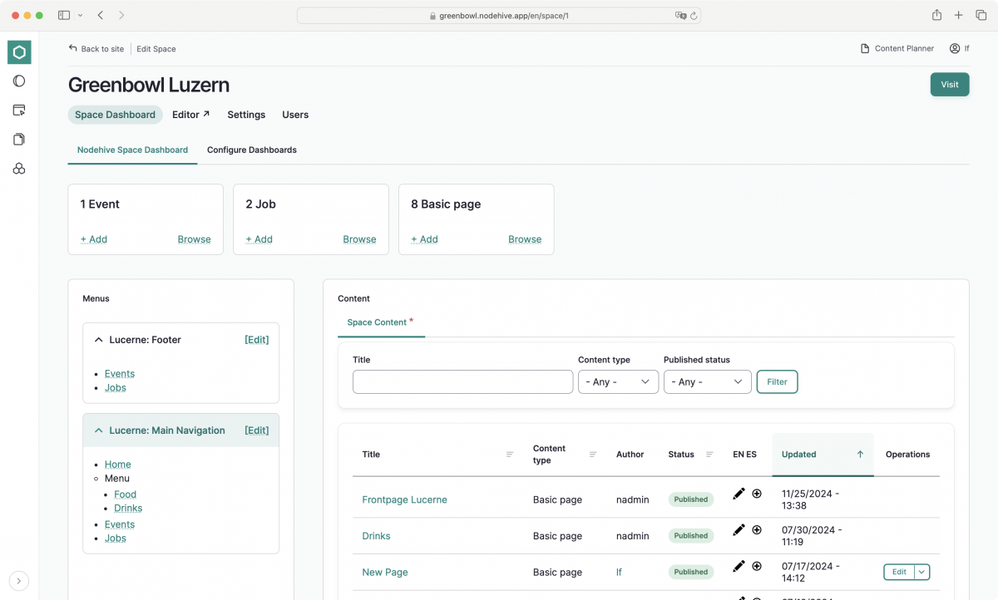
Task: Edit Frontpage Lucerne with the pencil icon
Action: (x=739, y=494)
